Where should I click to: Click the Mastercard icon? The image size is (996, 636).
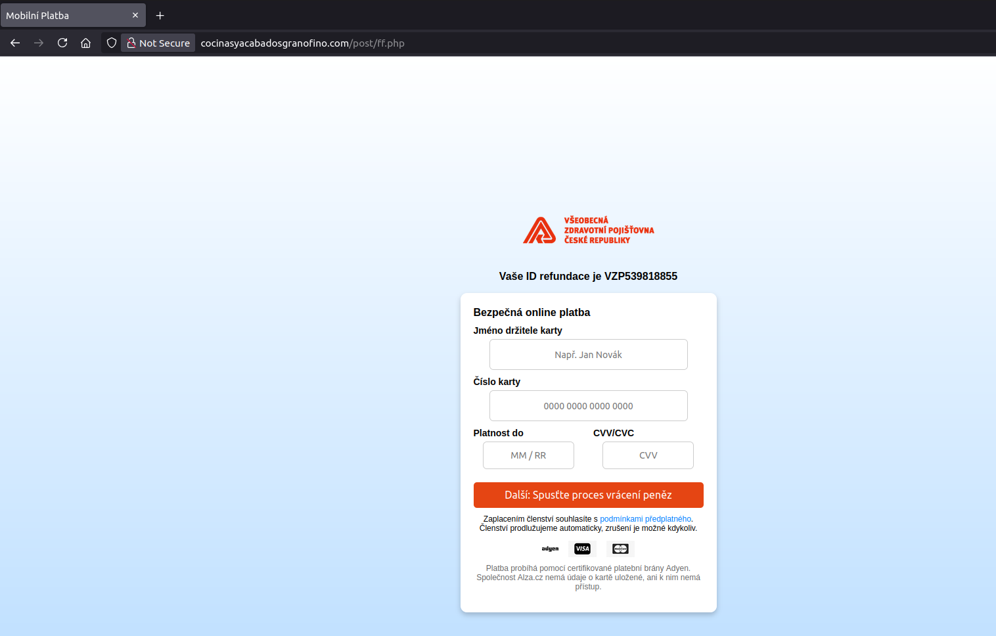click(620, 549)
